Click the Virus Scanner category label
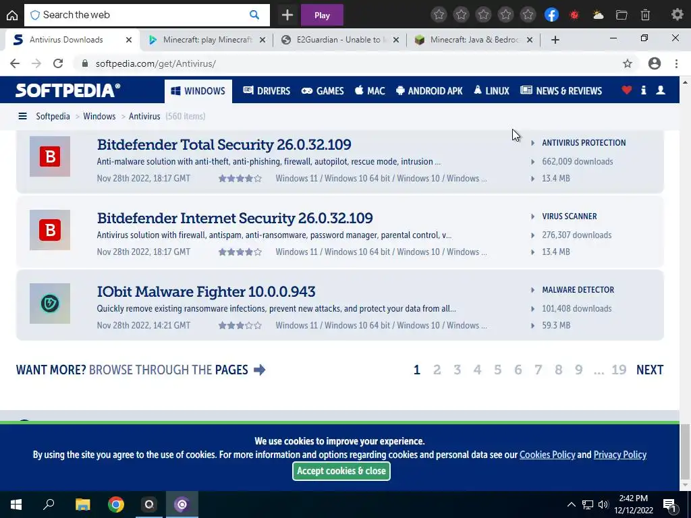 (x=570, y=217)
